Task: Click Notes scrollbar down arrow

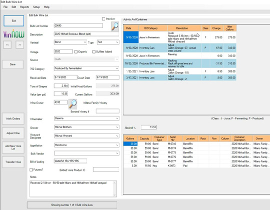Action: pyautogui.click(x=115, y=195)
